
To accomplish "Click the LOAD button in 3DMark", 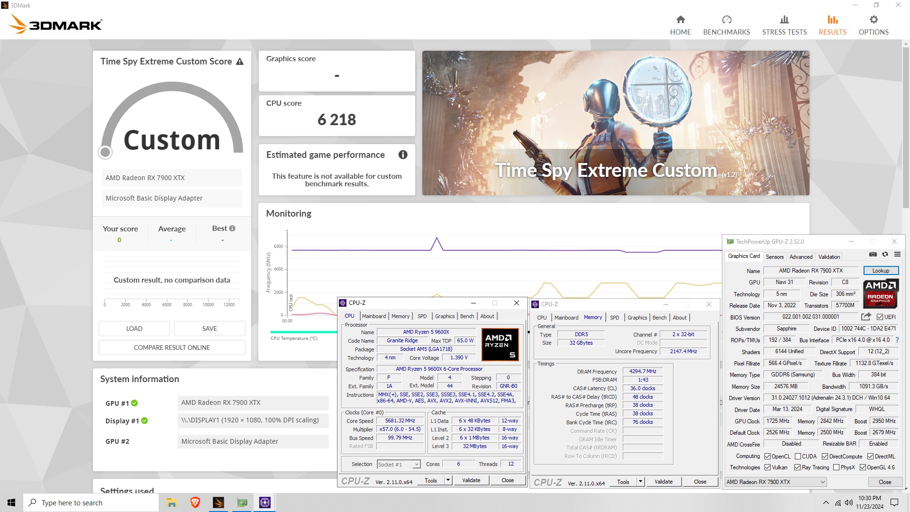I will point(134,329).
